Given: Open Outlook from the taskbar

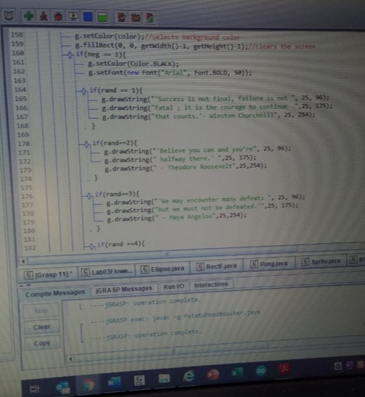Looking at the screenshot, I should pos(63,387).
